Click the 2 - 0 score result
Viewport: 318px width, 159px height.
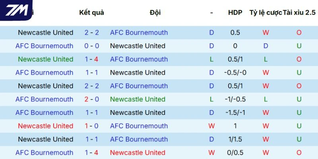click(91, 99)
